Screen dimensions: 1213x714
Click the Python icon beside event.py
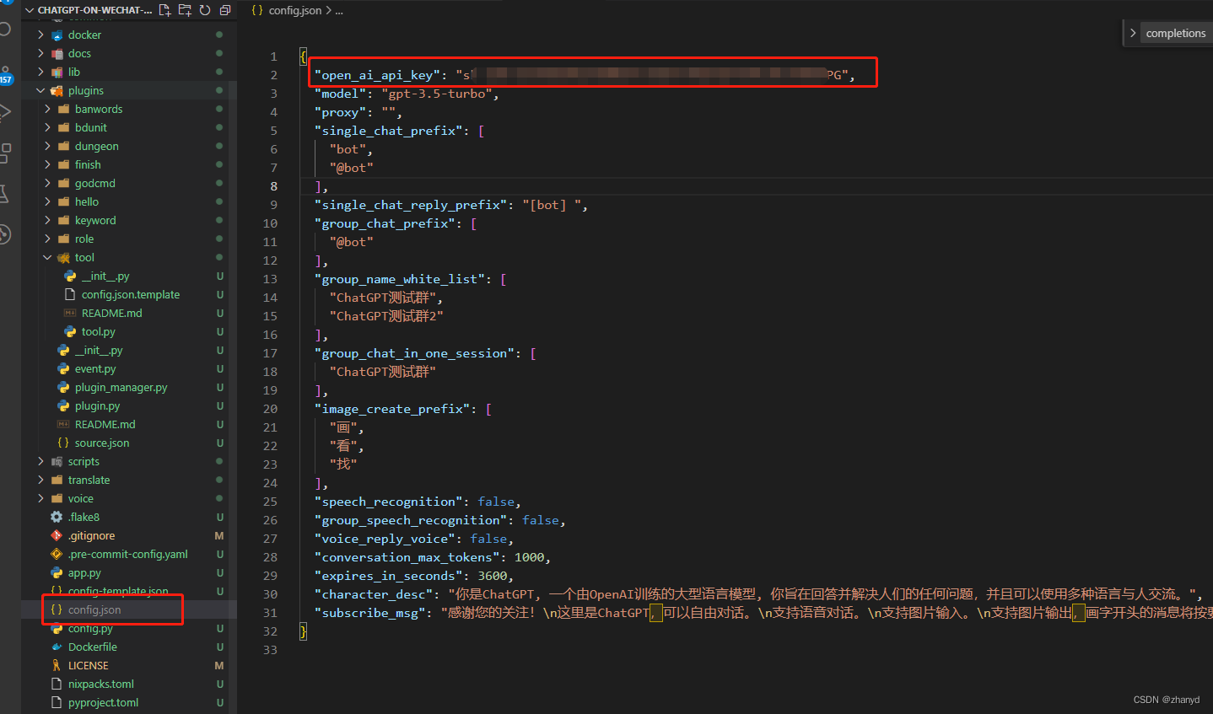[x=64, y=368]
